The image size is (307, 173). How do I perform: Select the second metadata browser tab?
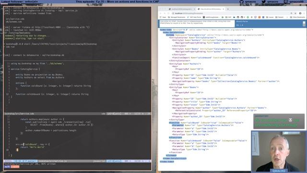[x=211, y=9]
